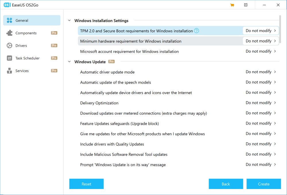This screenshot has height=195, width=287.
Task: Collapse the Windows Installation Settings section
Action: click(x=69, y=21)
